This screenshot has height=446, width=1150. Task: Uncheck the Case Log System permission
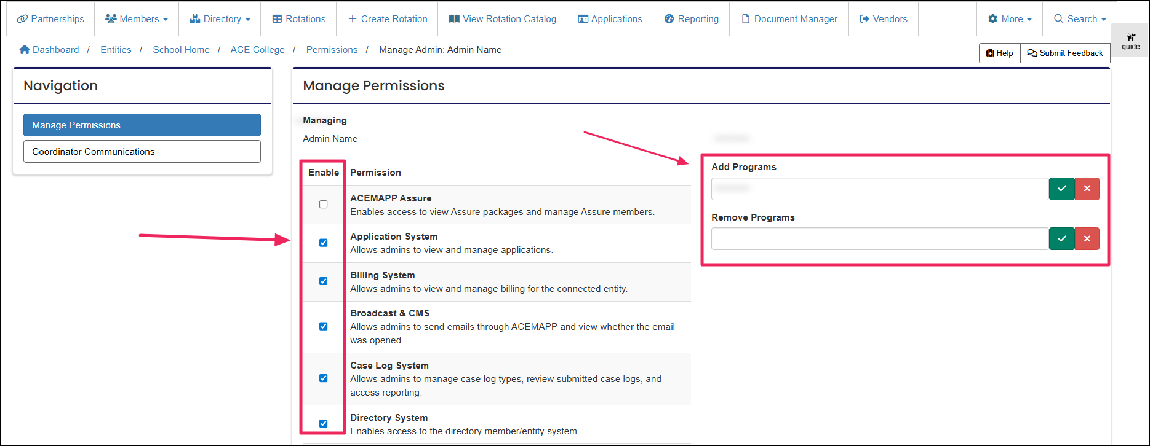323,378
